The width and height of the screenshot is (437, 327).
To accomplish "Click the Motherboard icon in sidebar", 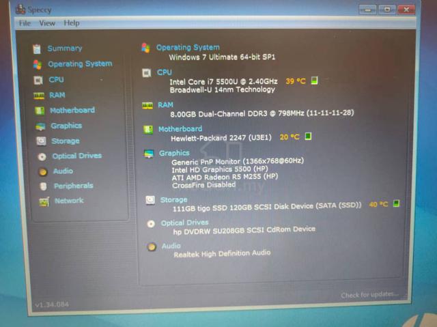I will tap(40, 111).
